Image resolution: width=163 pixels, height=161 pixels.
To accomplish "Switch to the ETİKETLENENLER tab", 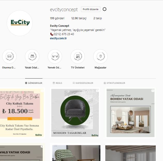I will 114,83.
